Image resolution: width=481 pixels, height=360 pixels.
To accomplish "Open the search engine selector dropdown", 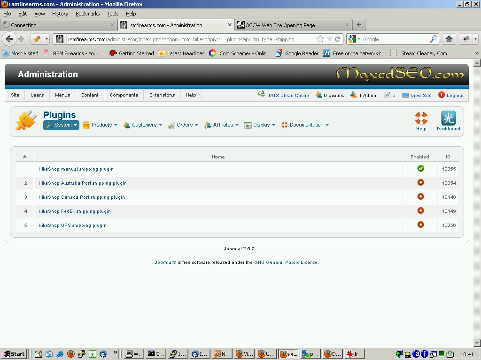I will pyautogui.click(x=354, y=39).
